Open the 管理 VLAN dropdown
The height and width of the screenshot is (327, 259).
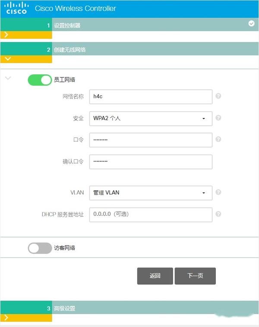pyautogui.click(x=151, y=193)
